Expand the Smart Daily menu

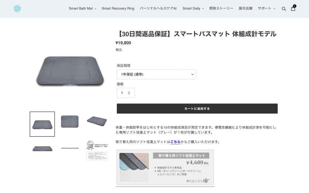pos(193,8)
